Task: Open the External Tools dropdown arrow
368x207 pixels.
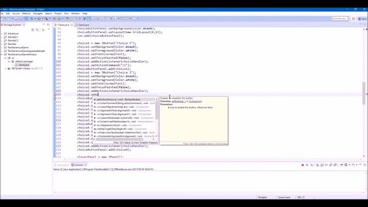Action: pyautogui.click(x=50, y=18)
